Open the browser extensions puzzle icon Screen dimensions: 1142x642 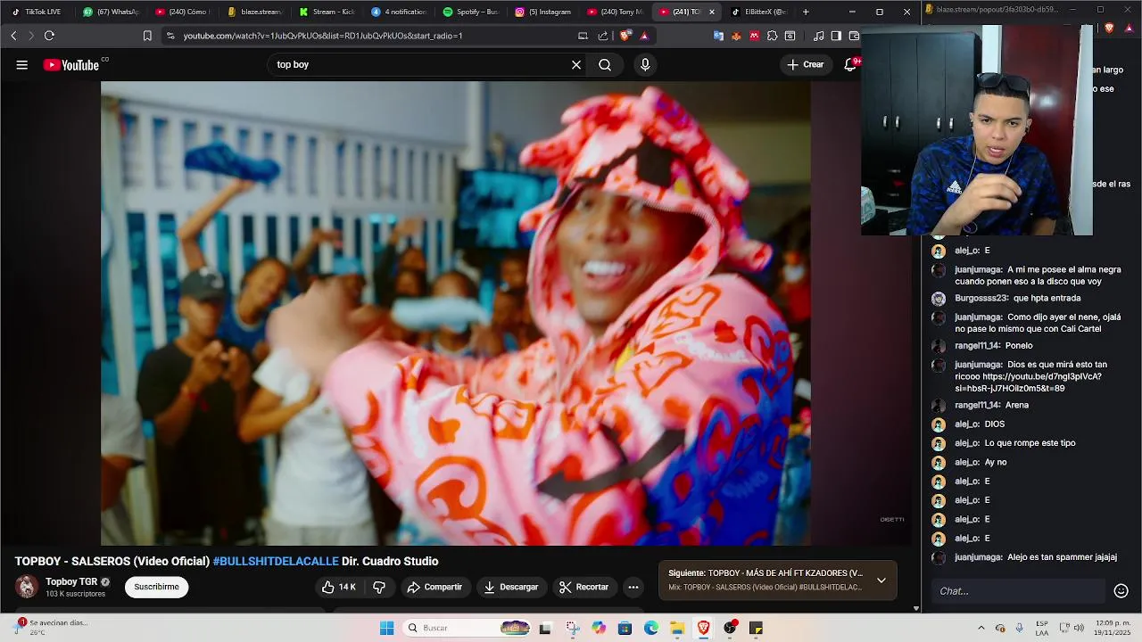click(772, 36)
